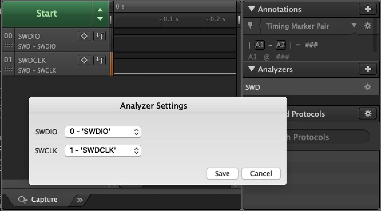Collapse the Annotations panel
The width and height of the screenshot is (381, 211).
(x=252, y=9)
